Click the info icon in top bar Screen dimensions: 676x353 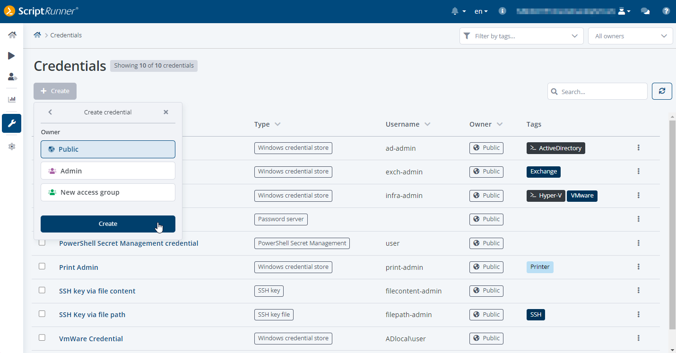(x=503, y=11)
